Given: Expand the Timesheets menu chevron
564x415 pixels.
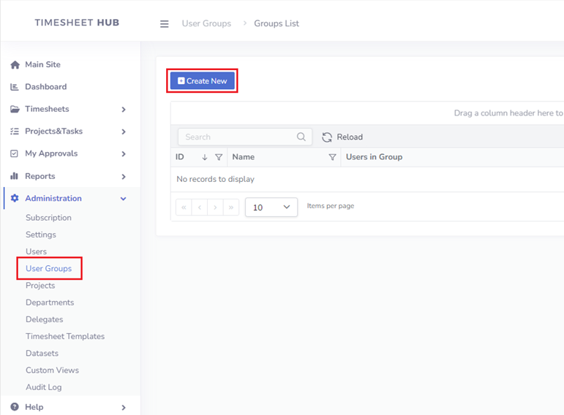Looking at the screenshot, I should 124,110.
